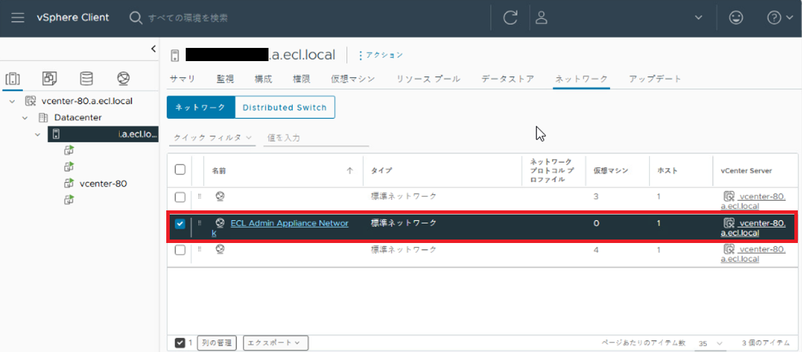The image size is (802, 352).
Task: Open the items-per-page 35 dropdown
Action: (x=710, y=343)
